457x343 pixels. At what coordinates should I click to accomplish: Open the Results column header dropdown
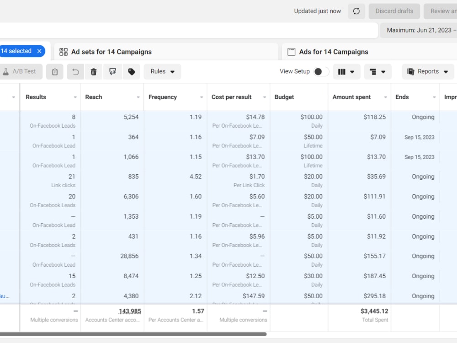click(x=75, y=97)
